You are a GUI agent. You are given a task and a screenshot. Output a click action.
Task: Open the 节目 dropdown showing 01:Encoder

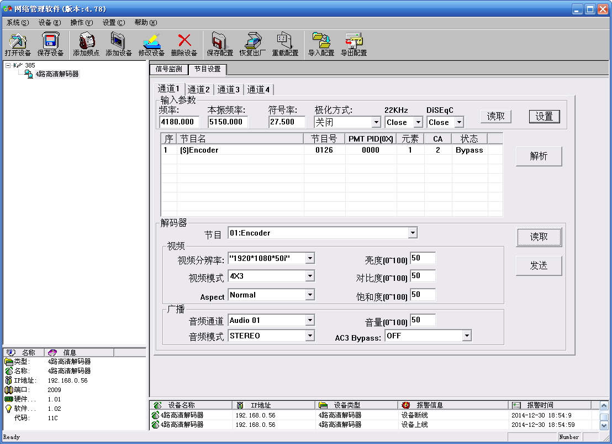tap(413, 233)
